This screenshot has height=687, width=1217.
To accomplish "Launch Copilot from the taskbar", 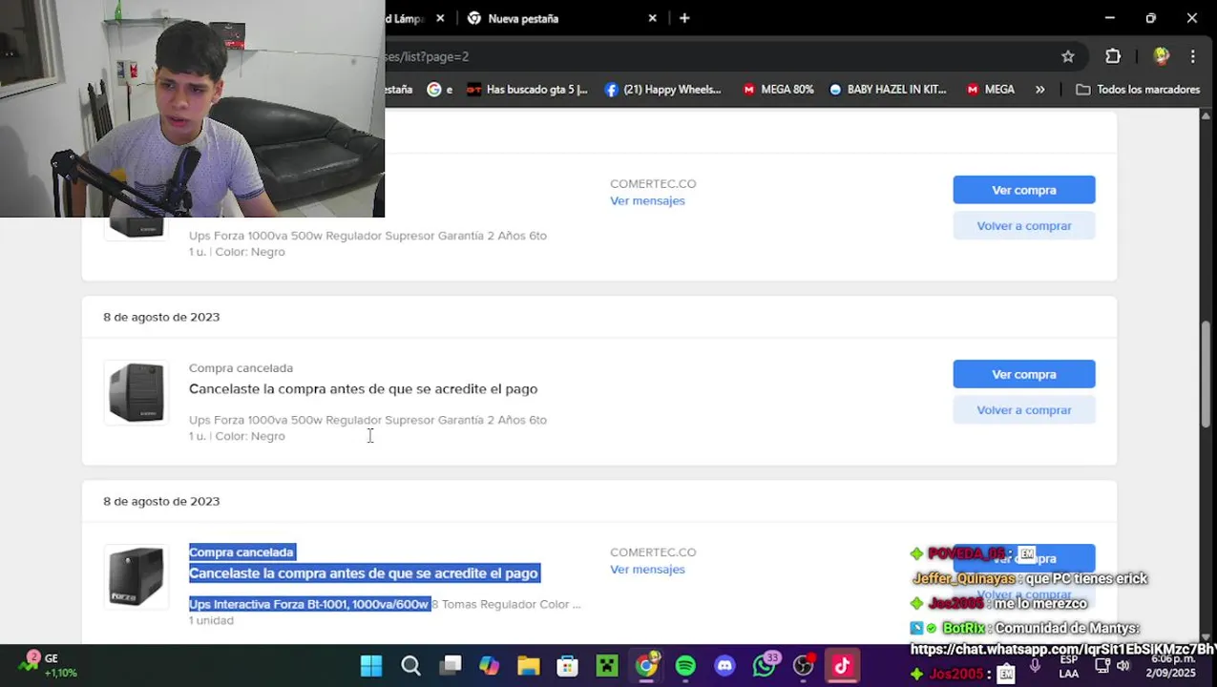I will tap(490, 665).
